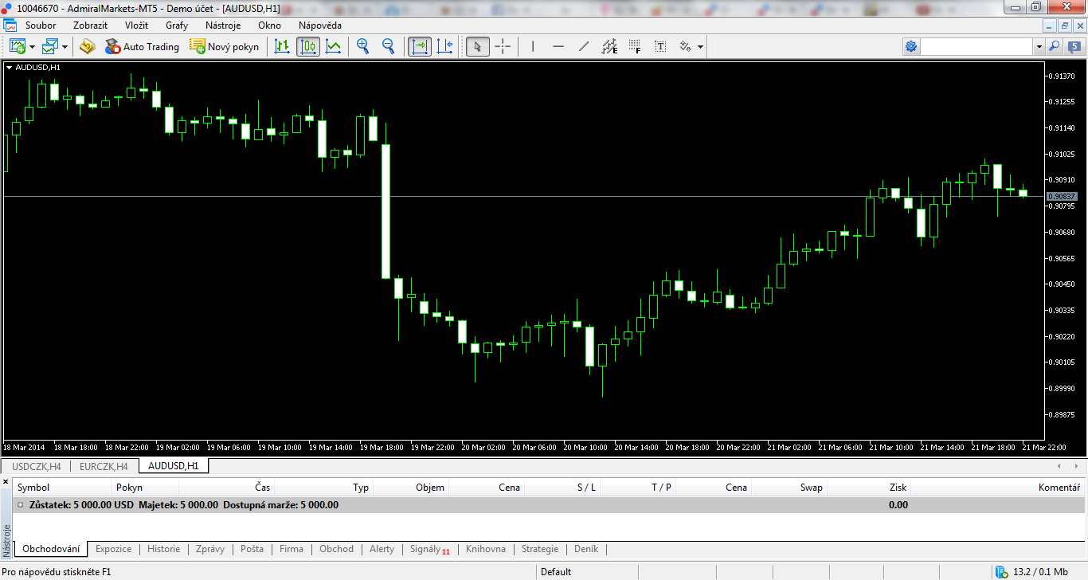The height and width of the screenshot is (580, 1088).
Task: Open the Zprávy tab
Action: [x=210, y=549]
